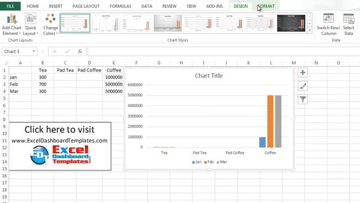Screen dimensions: 360x203
Task: Click the formula bar cancel X icon
Action: click(55, 51)
